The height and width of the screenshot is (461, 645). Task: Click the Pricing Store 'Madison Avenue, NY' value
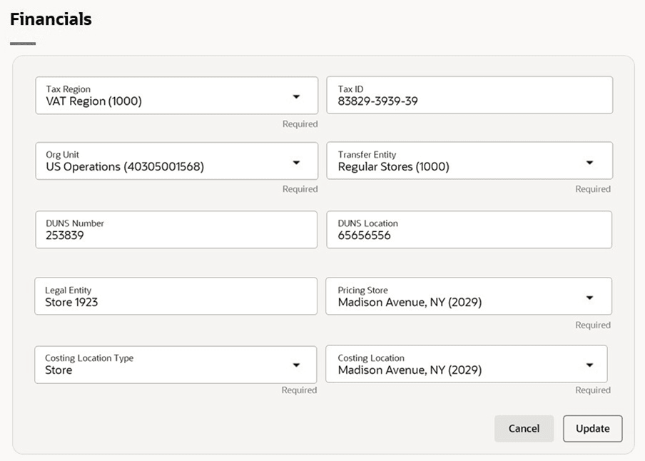(x=410, y=303)
